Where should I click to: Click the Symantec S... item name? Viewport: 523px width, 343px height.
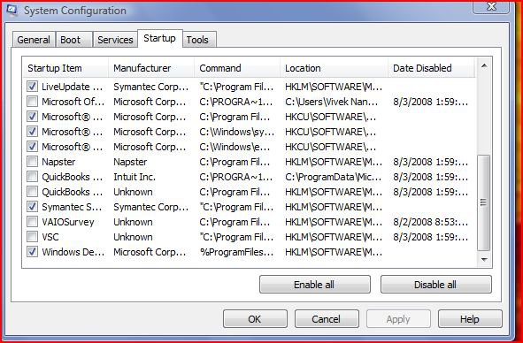pyautogui.click(x=72, y=207)
